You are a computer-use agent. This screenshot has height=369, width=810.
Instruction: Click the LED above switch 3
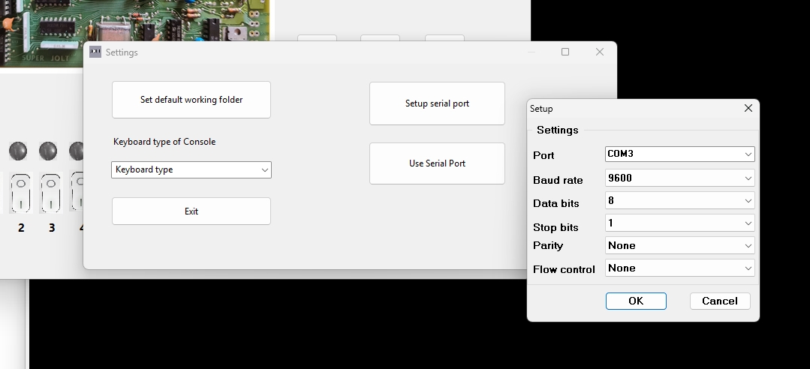[48, 151]
